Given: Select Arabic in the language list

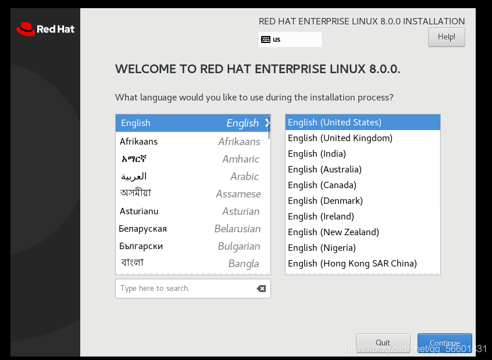Looking at the screenshot, I should [x=192, y=177].
